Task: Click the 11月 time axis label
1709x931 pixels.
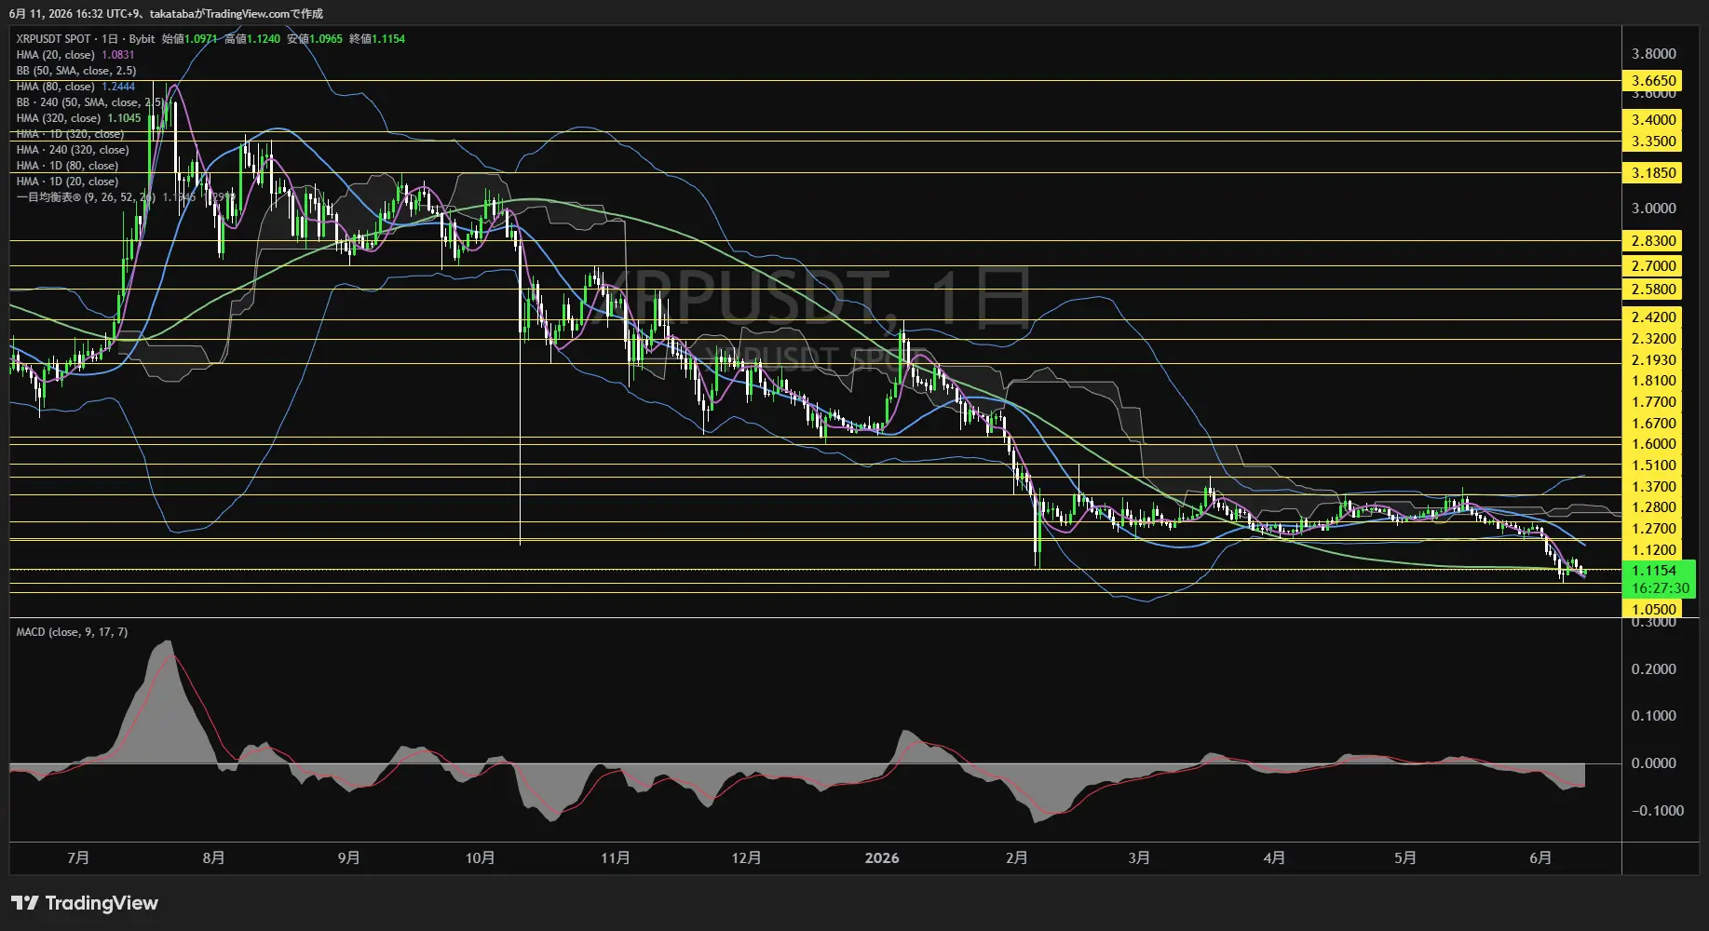Action: (615, 857)
